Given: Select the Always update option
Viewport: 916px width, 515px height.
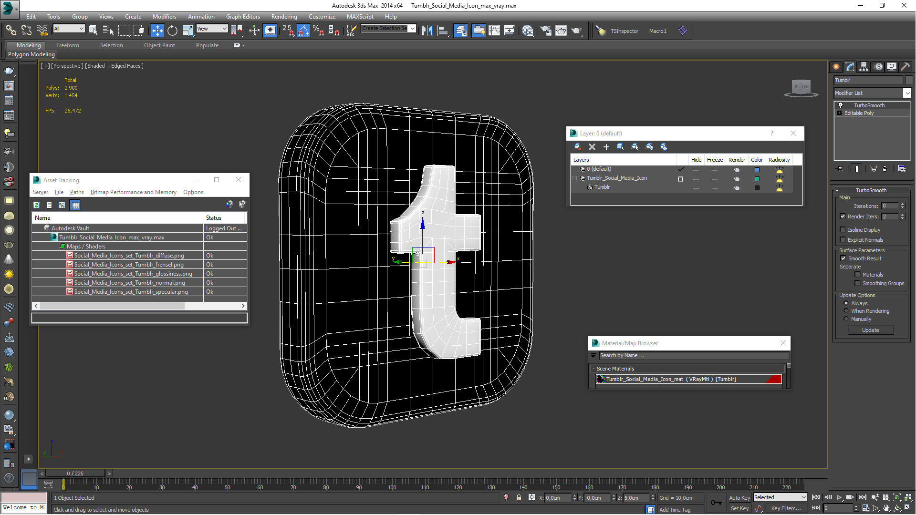Looking at the screenshot, I should coord(846,303).
